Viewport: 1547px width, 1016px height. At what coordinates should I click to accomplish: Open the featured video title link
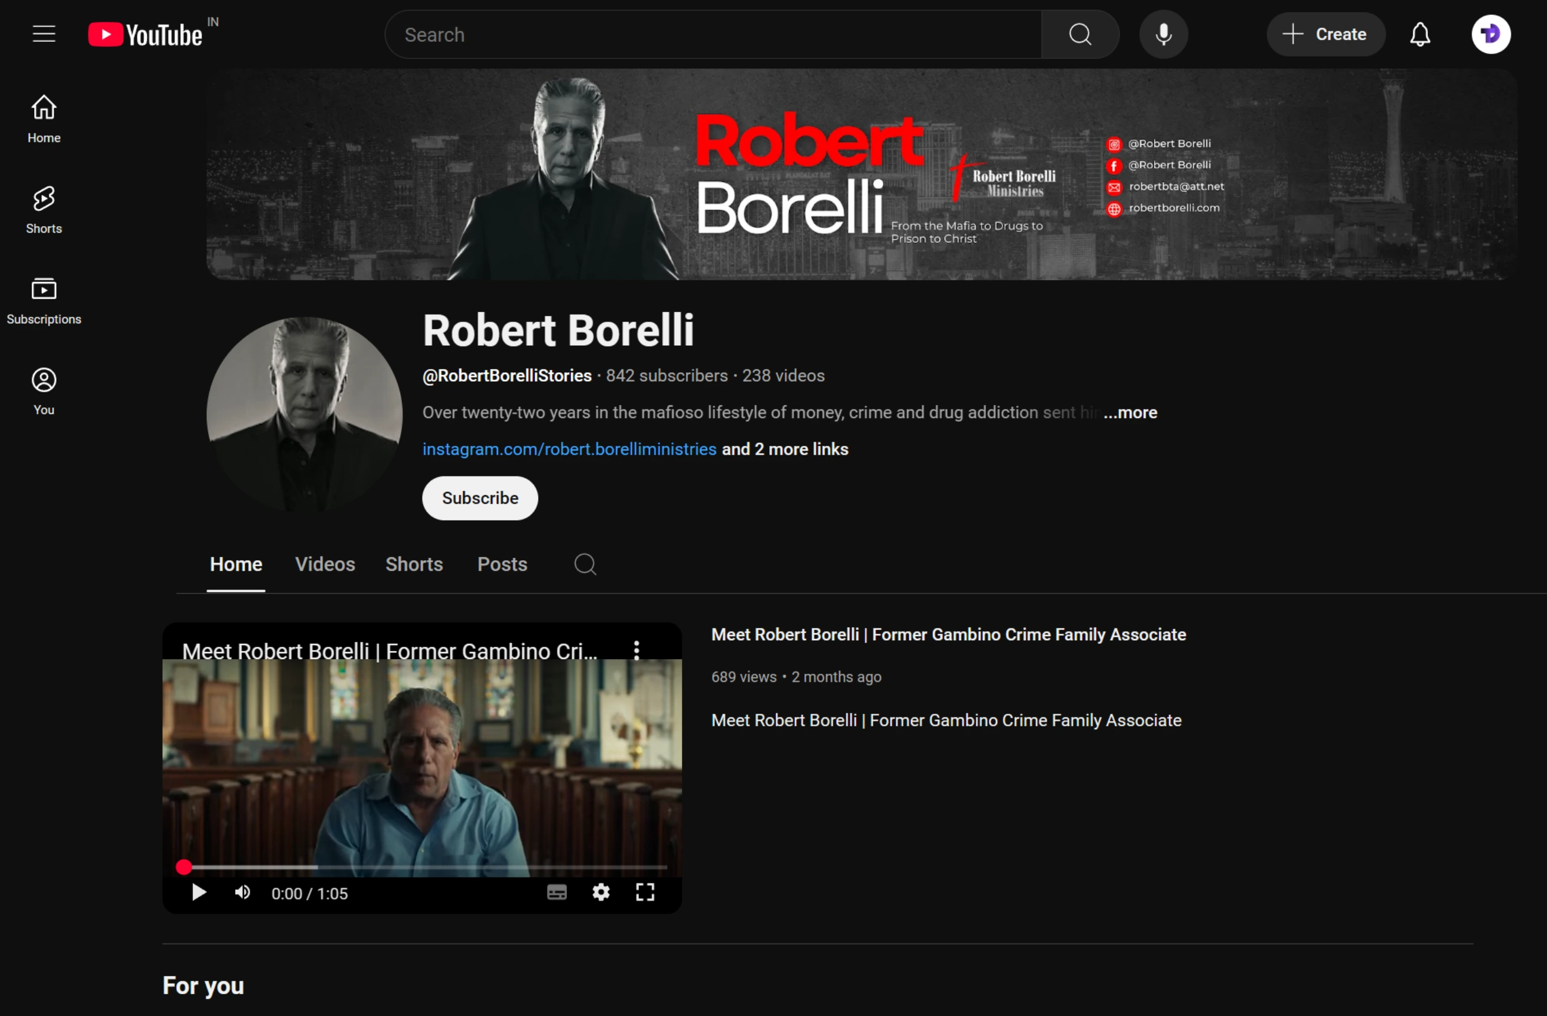949,635
